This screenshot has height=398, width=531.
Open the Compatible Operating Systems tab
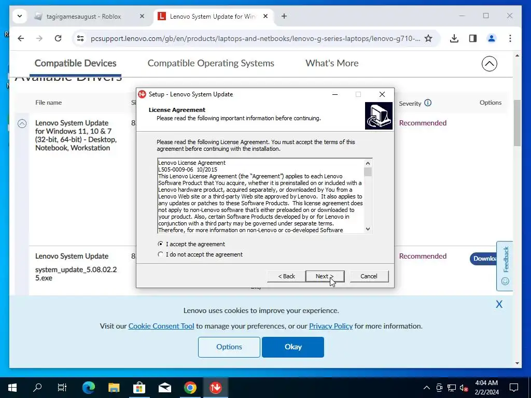211,63
